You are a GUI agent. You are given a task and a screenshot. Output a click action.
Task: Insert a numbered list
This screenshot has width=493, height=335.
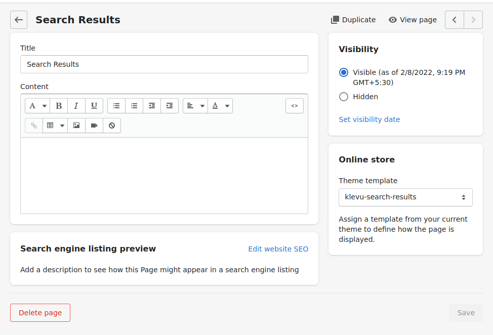pos(134,106)
